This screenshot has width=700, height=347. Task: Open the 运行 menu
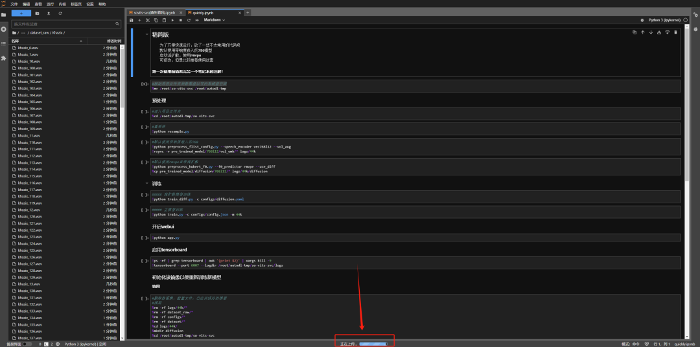coord(51,4)
